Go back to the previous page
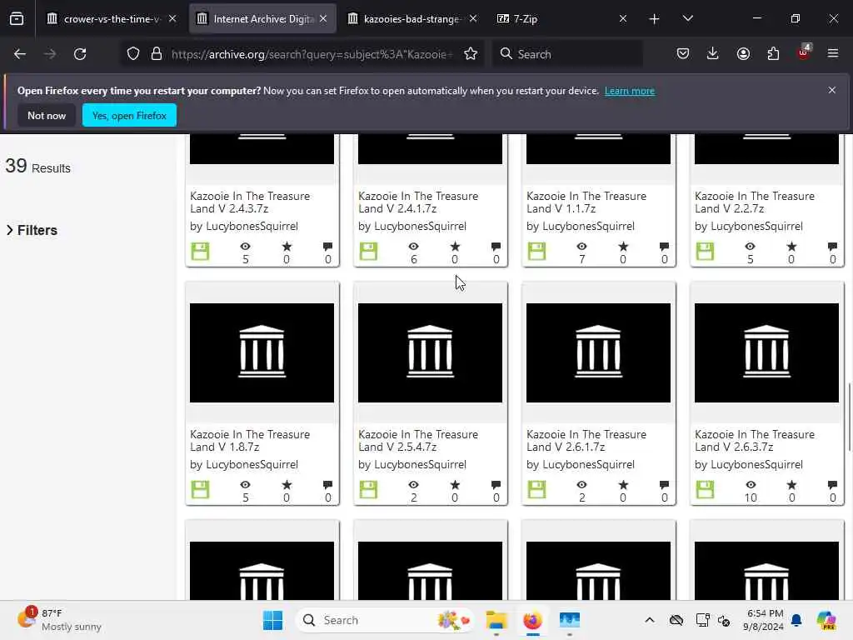The height and width of the screenshot is (640, 853). pyautogui.click(x=20, y=54)
